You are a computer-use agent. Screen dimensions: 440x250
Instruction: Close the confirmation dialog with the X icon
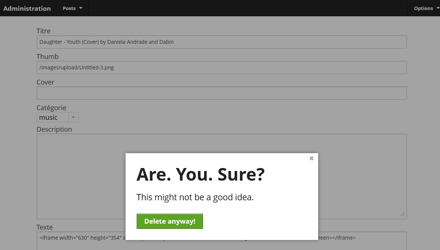coord(311,158)
